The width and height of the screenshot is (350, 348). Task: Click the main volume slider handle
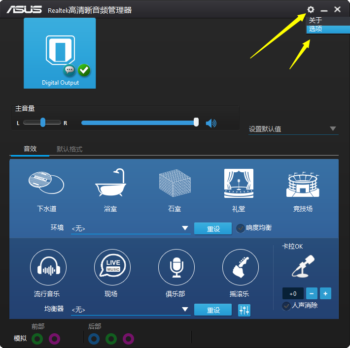click(196, 122)
